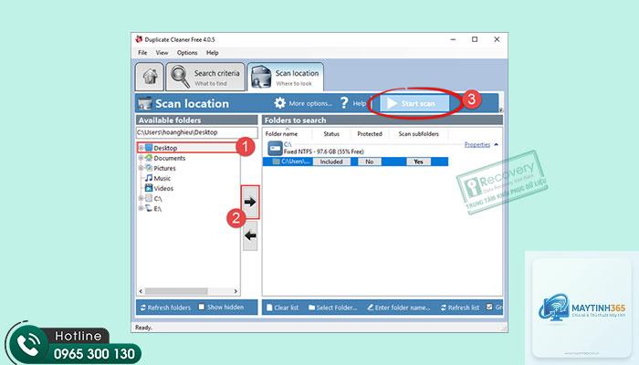
Task: Expand the E:\ drive tree node
Action: point(141,208)
